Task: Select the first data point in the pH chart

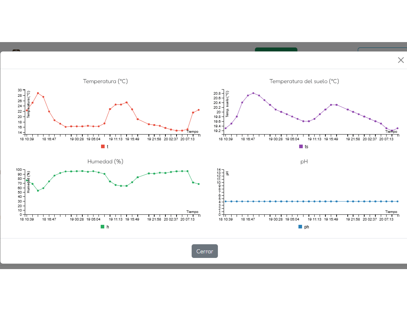Action: click(x=225, y=201)
